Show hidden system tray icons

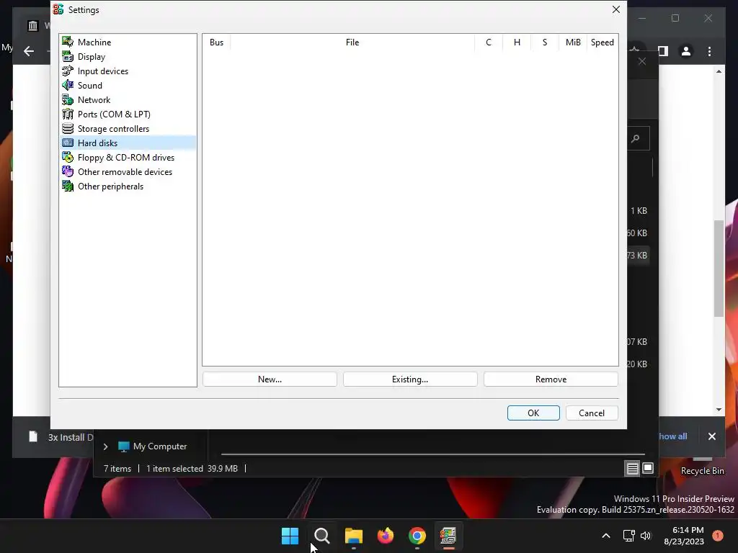click(x=606, y=536)
